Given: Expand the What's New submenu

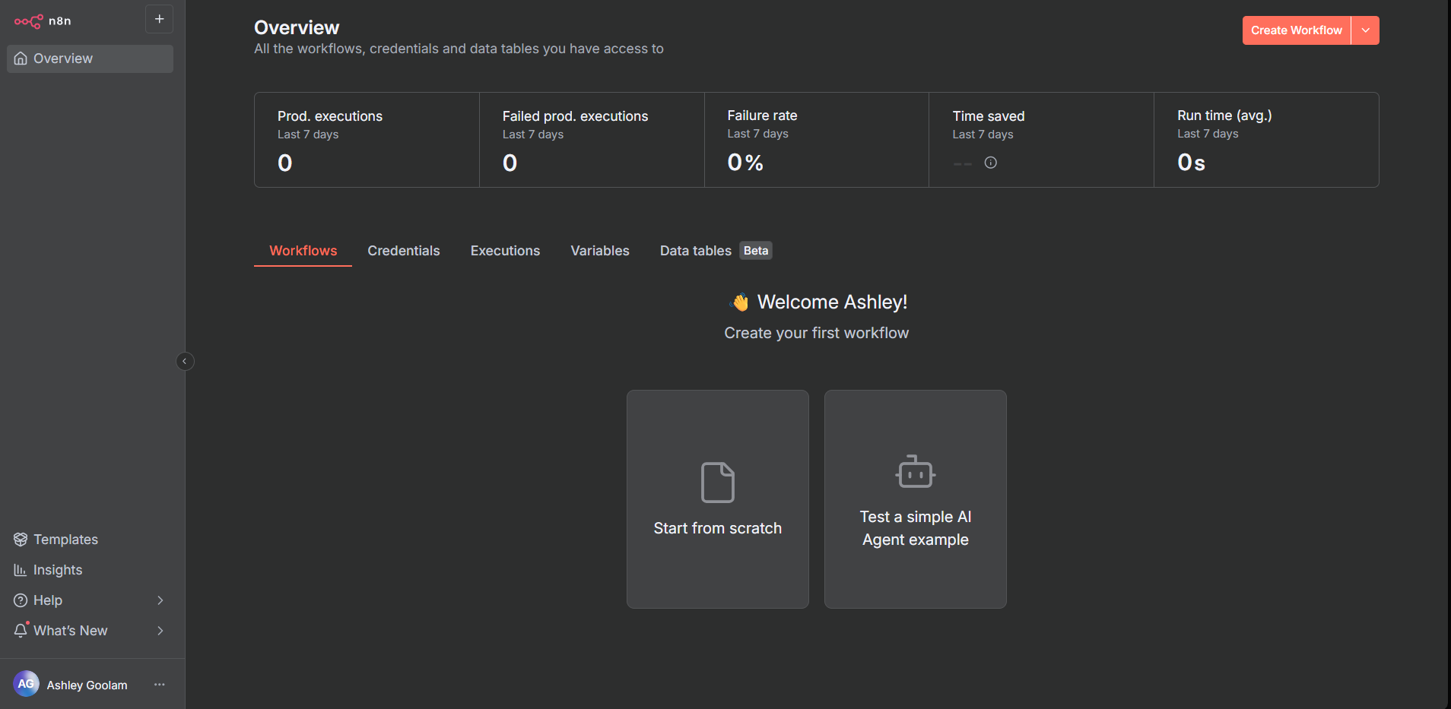Looking at the screenshot, I should [160, 631].
